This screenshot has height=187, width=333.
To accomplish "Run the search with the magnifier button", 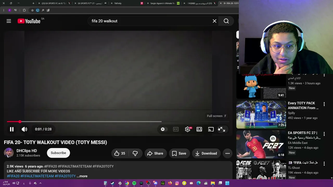I will tap(226, 21).
